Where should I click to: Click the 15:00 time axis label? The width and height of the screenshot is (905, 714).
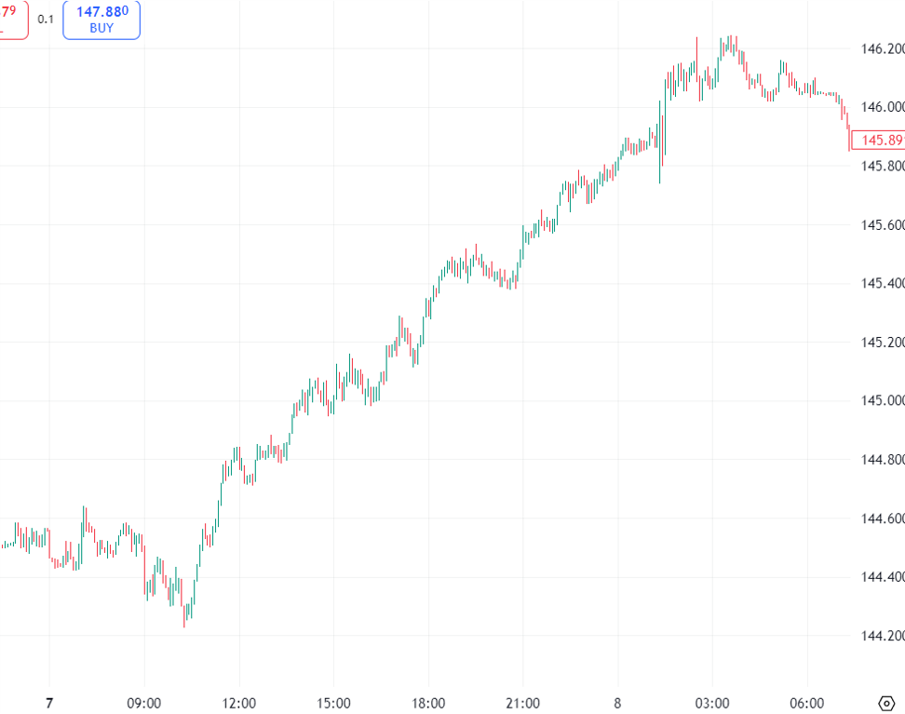333,703
